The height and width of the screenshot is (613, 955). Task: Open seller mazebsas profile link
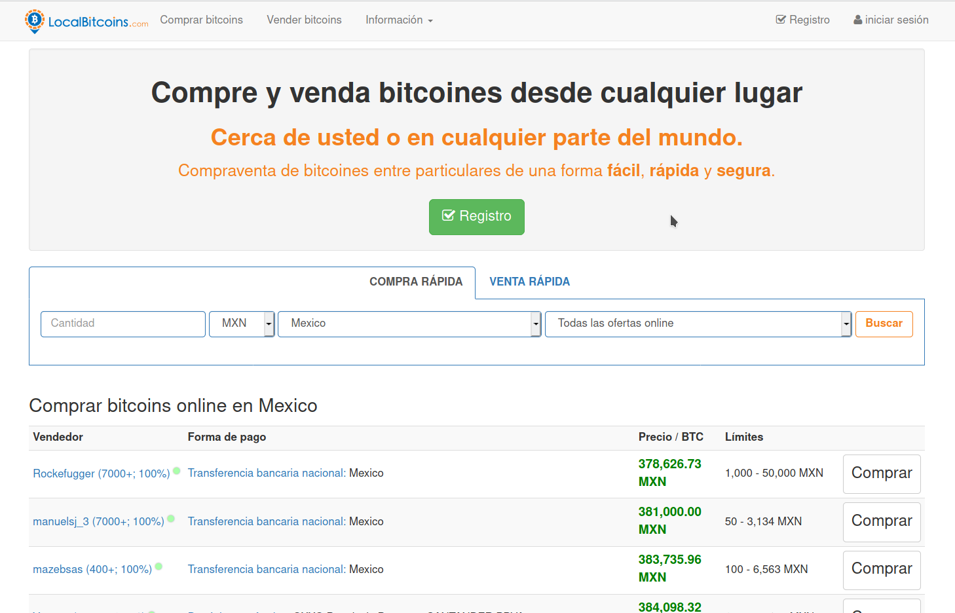pyautogui.click(x=92, y=570)
